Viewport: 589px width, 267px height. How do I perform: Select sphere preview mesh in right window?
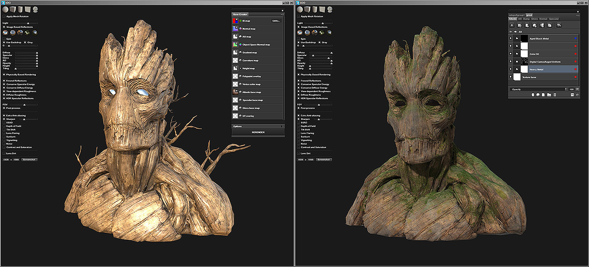tap(300, 9)
